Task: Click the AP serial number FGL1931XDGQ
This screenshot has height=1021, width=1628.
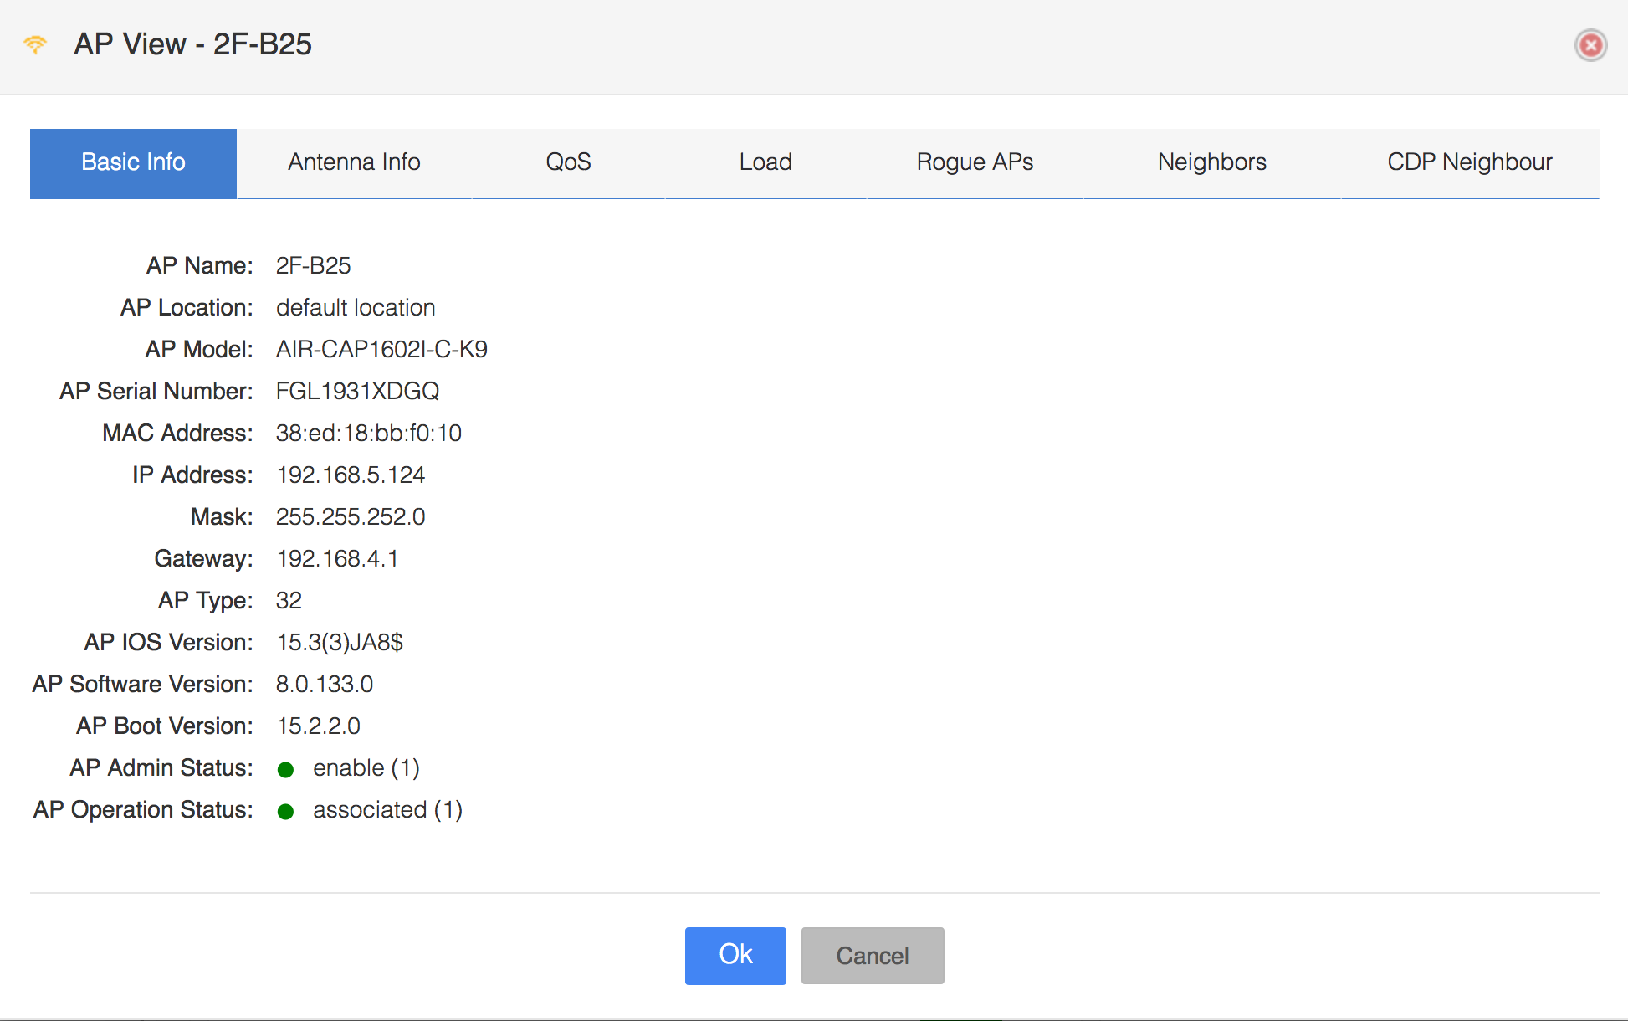Action: 357,392
